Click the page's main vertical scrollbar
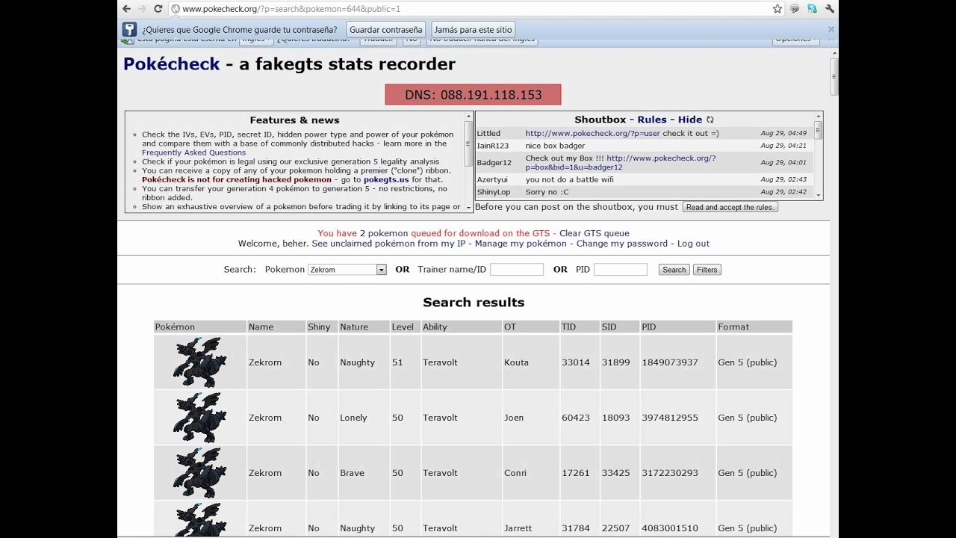This screenshot has width=956, height=538. 834,291
